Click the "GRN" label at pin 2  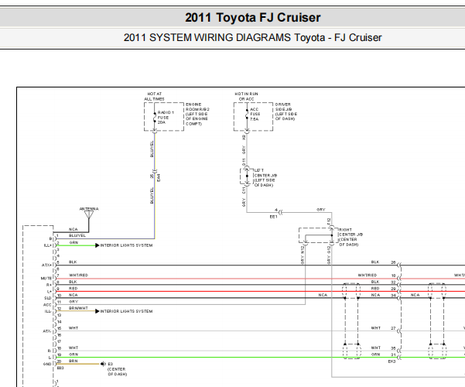point(74,242)
